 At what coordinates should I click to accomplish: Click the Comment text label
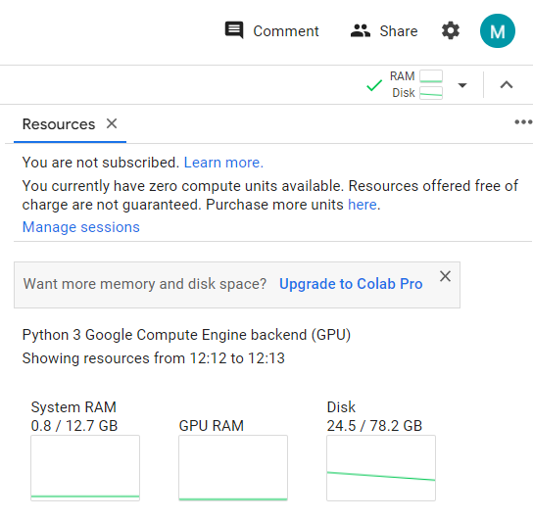pos(286,31)
